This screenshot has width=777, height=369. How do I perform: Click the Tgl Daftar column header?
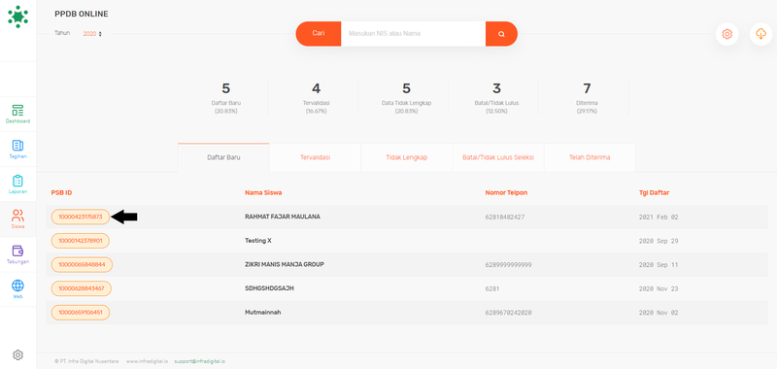click(655, 192)
